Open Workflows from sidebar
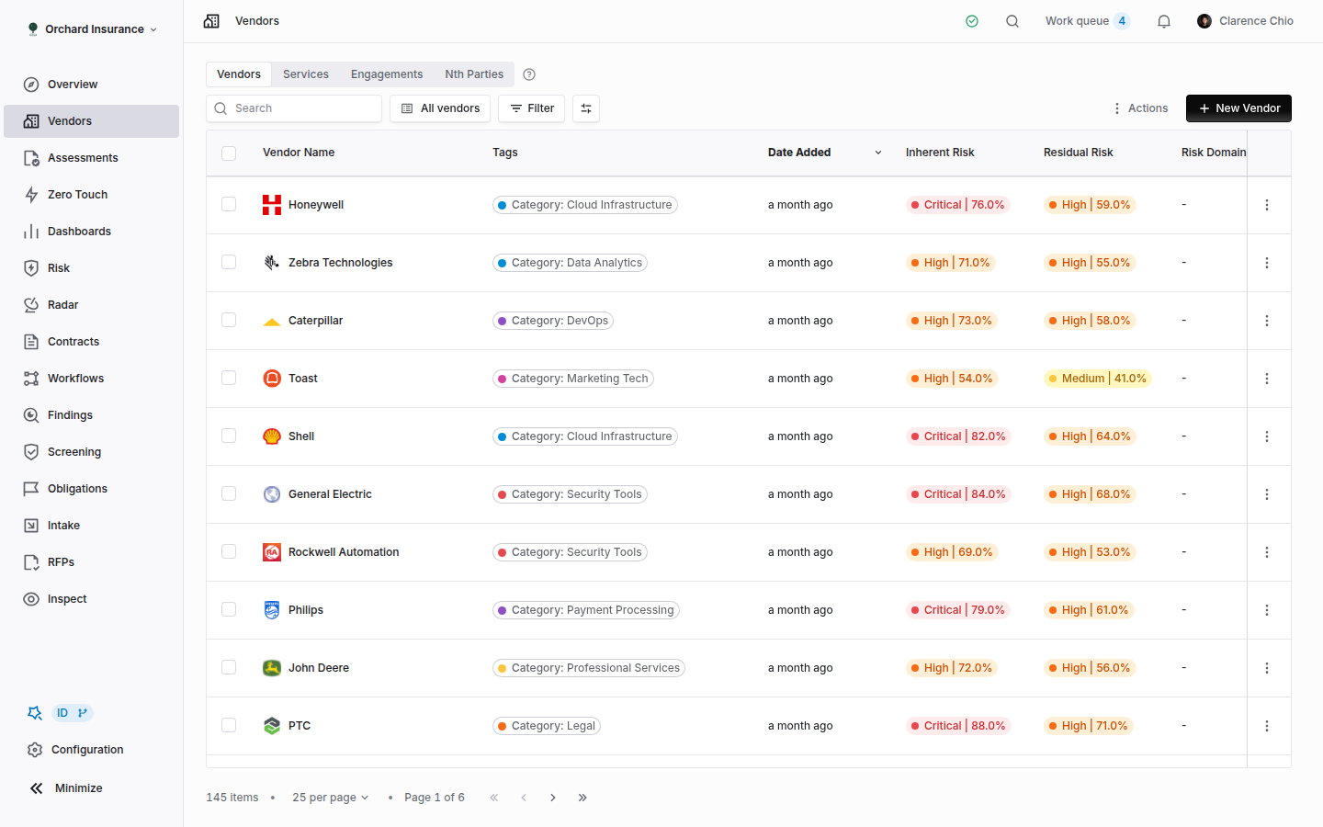Image resolution: width=1323 pixels, height=827 pixels. (91, 379)
